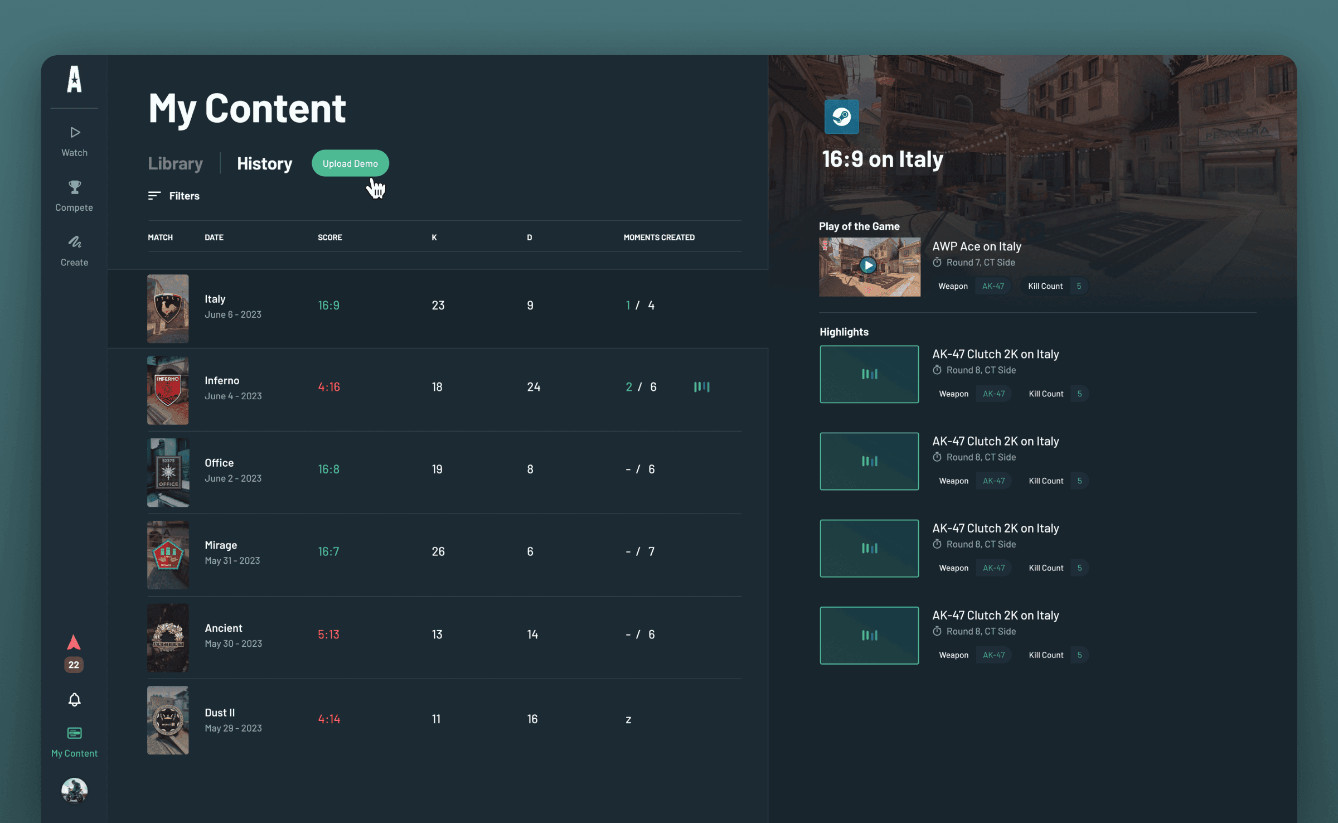Open the Office match map thumbnail
The width and height of the screenshot is (1338, 823).
point(168,472)
